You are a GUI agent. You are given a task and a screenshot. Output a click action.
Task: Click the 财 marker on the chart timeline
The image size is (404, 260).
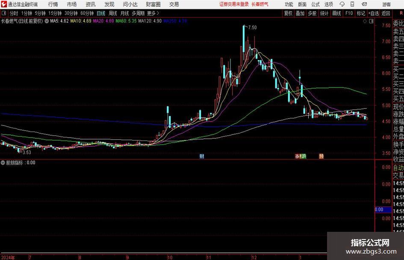click(x=202, y=156)
